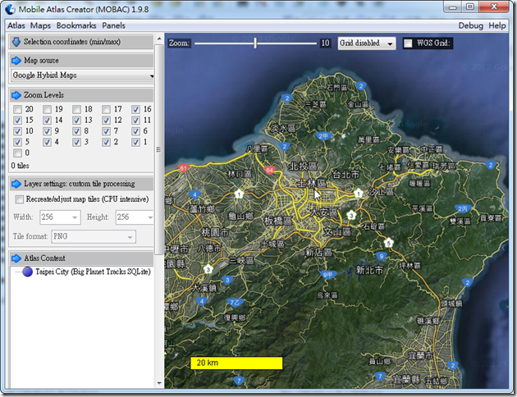This screenshot has width=517, height=397.
Task: Click left panel scrollbar up arrow
Action: pos(159,39)
